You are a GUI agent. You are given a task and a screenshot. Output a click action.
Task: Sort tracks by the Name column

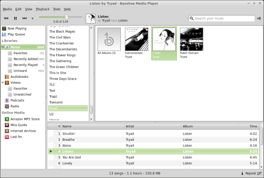click(x=93, y=126)
